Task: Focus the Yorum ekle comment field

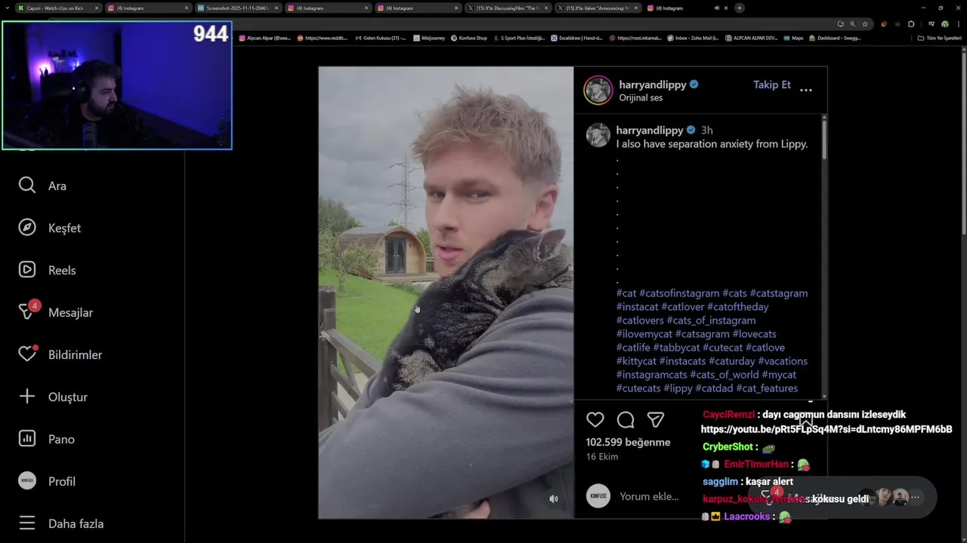Action: pos(649,496)
